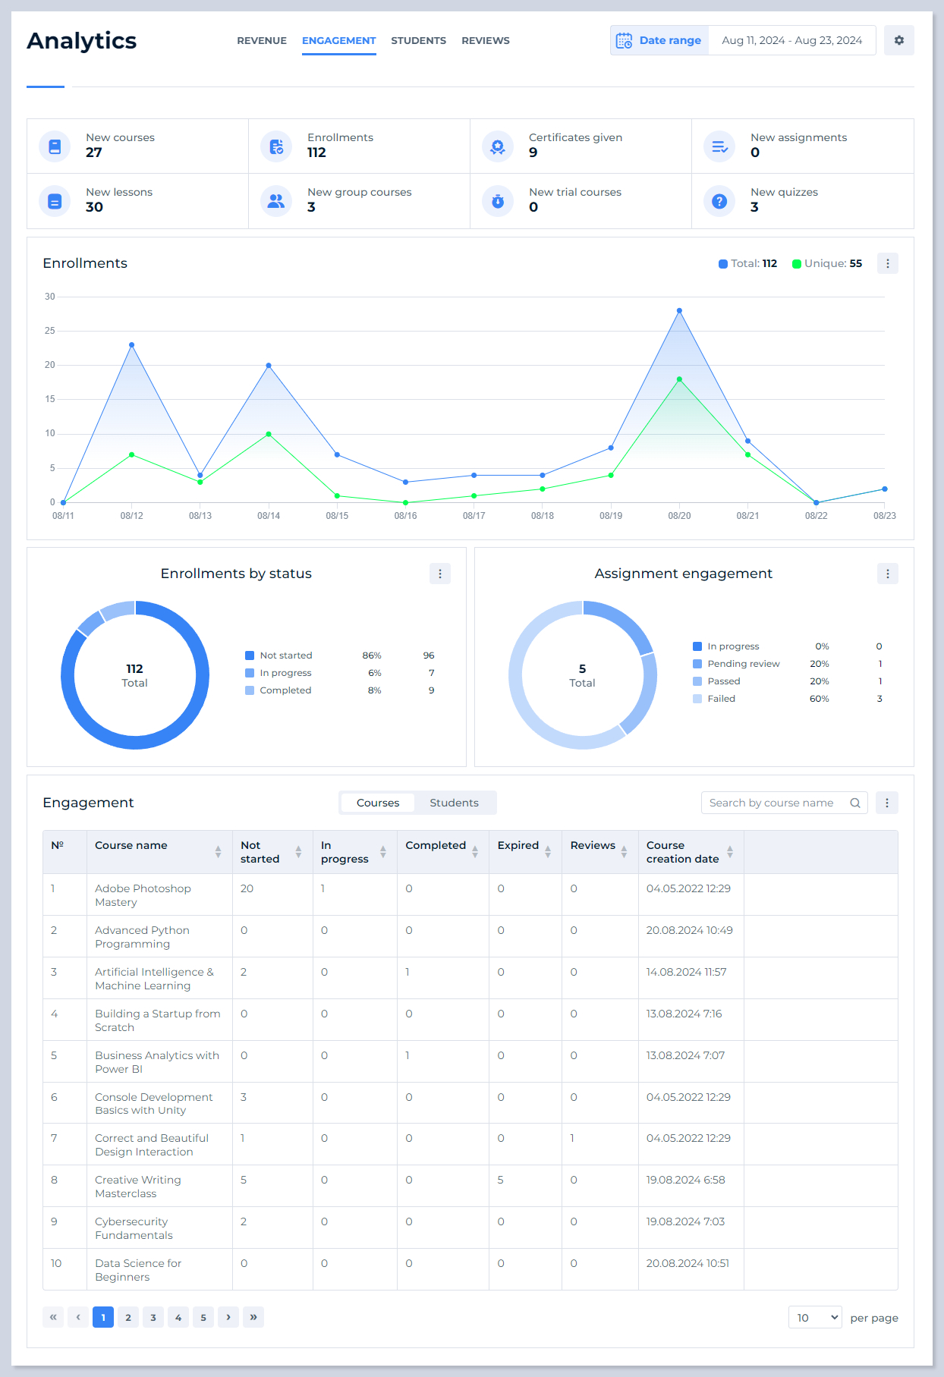Sort by Course creation date column
This screenshot has height=1377, width=944.
coord(729,852)
